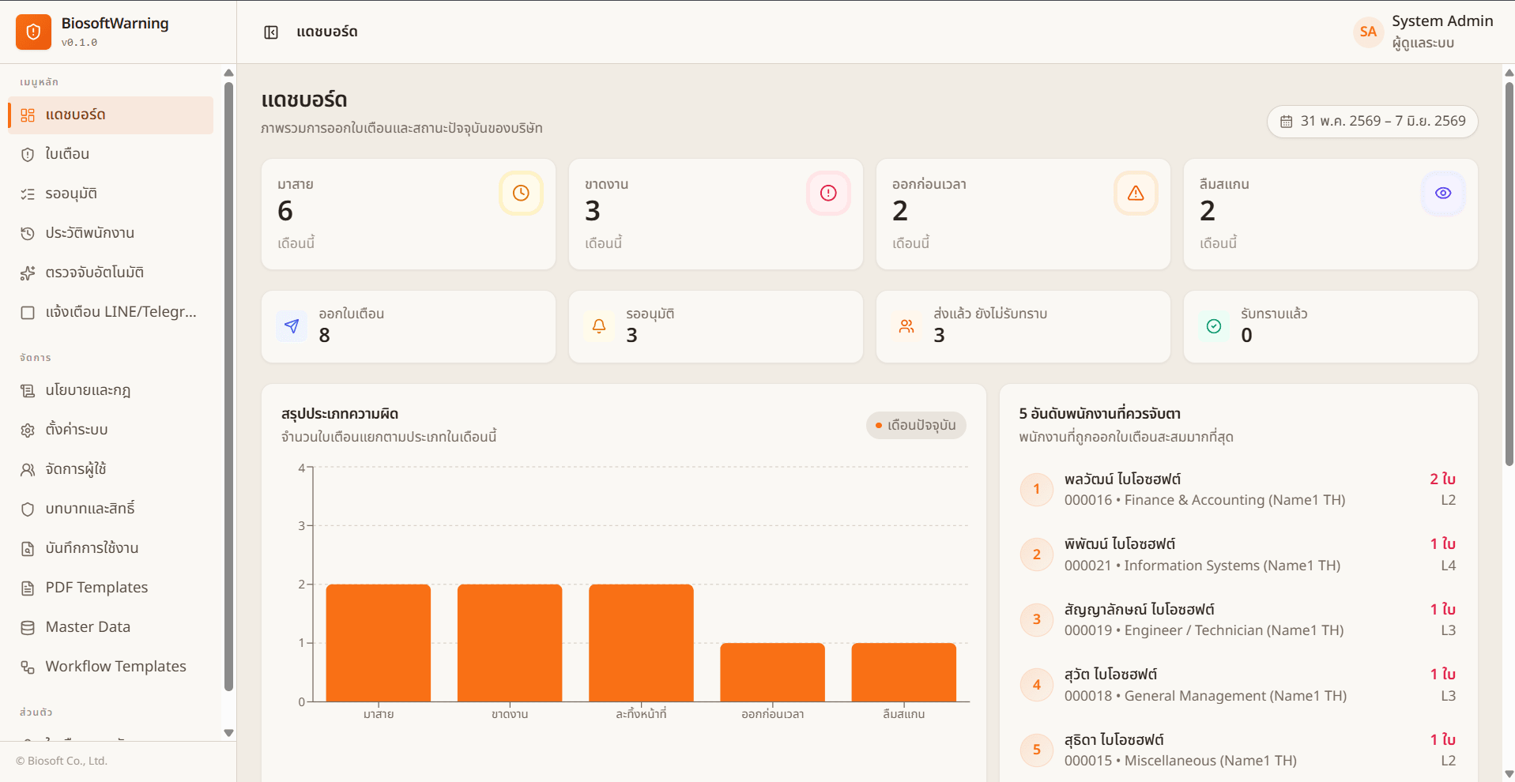Open employee พิพัฒน์ ไบโอซอฟต์ row

tap(1238, 555)
